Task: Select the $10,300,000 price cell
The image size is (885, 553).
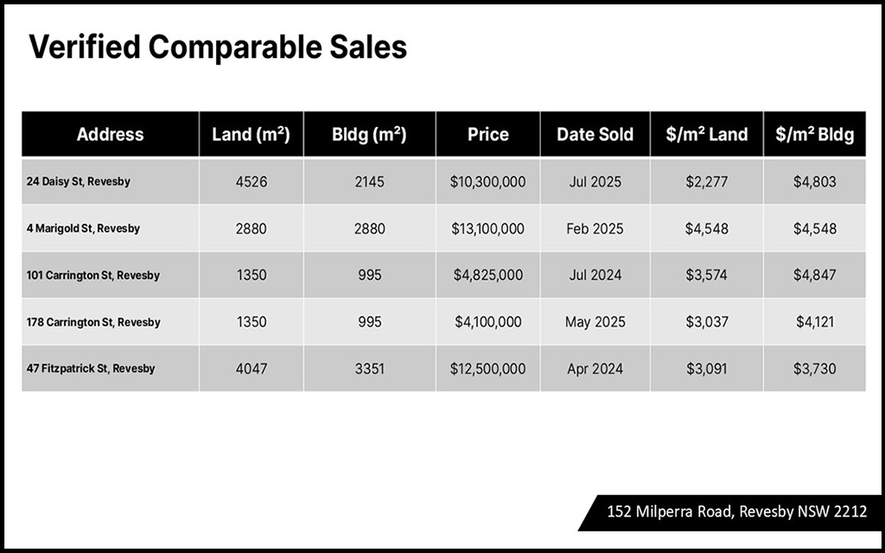Action: [x=487, y=182]
